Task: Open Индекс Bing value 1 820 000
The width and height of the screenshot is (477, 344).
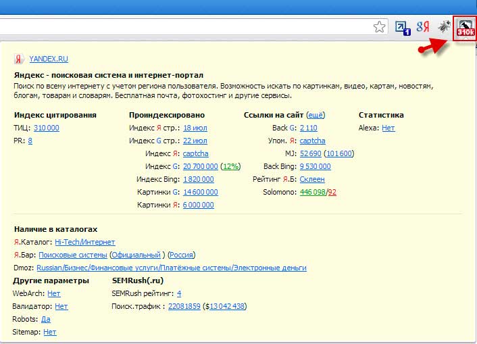Action: pos(199,179)
